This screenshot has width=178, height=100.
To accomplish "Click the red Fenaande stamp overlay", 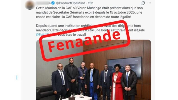I will point(85,41).
